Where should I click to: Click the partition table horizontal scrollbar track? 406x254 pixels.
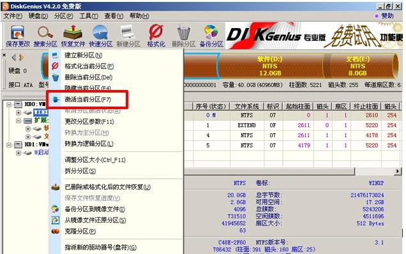coord(374,171)
